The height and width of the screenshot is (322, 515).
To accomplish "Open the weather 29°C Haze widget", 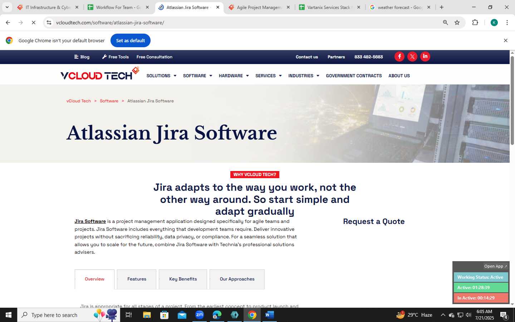I will click(x=414, y=315).
